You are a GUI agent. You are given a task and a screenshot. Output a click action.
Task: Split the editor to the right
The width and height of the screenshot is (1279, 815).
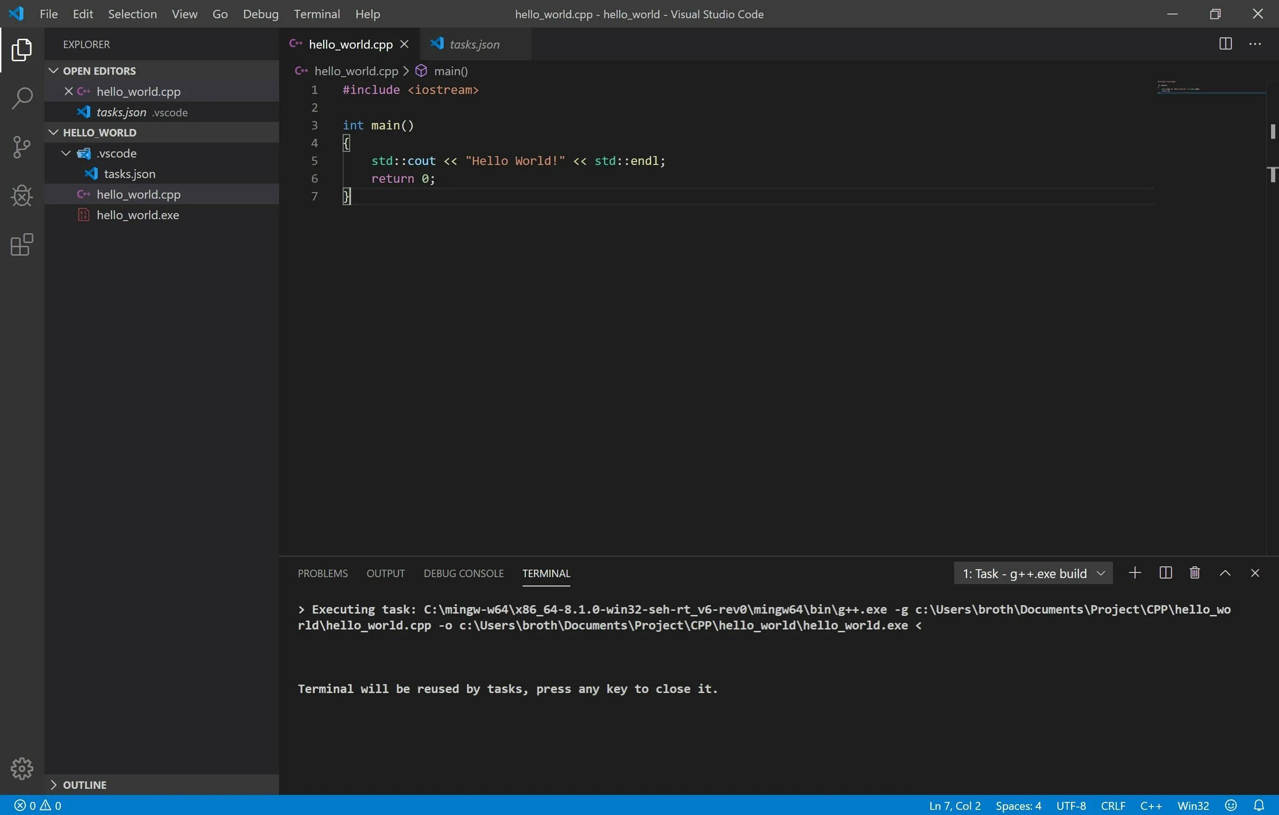point(1225,44)
